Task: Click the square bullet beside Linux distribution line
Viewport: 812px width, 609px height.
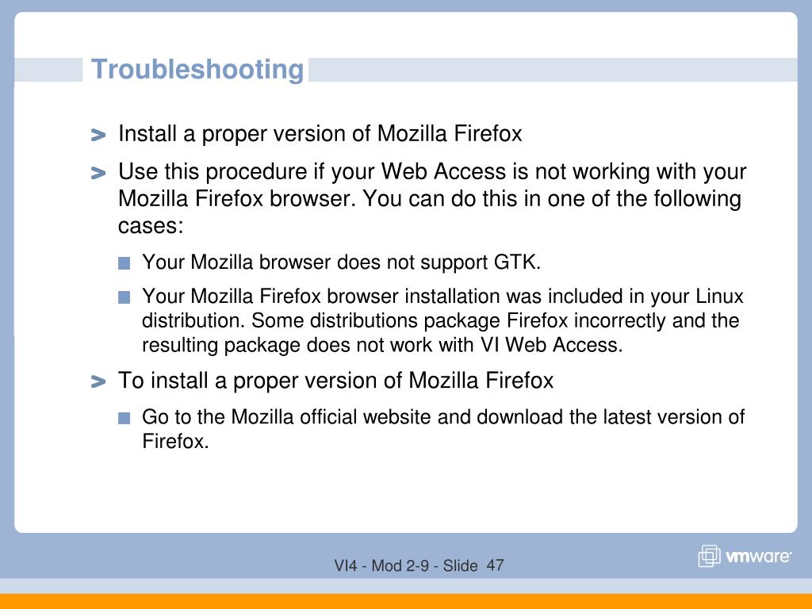Action: click(x=124, y=297)
